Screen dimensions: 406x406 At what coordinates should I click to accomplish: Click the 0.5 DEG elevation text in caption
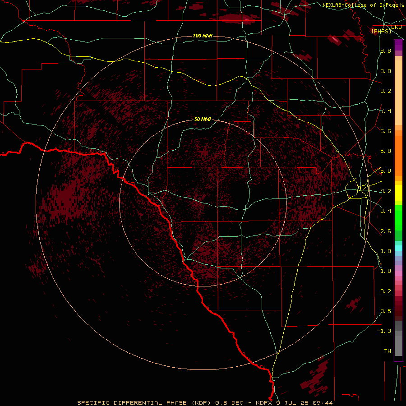pyautogui.click(x=230, y=403)
